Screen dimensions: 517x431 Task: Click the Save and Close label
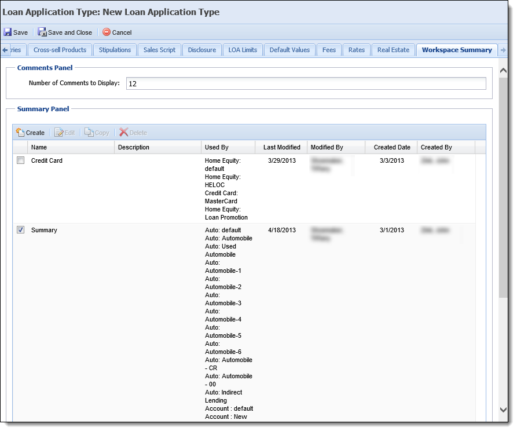pyautogui.click(x=70, y=32)
